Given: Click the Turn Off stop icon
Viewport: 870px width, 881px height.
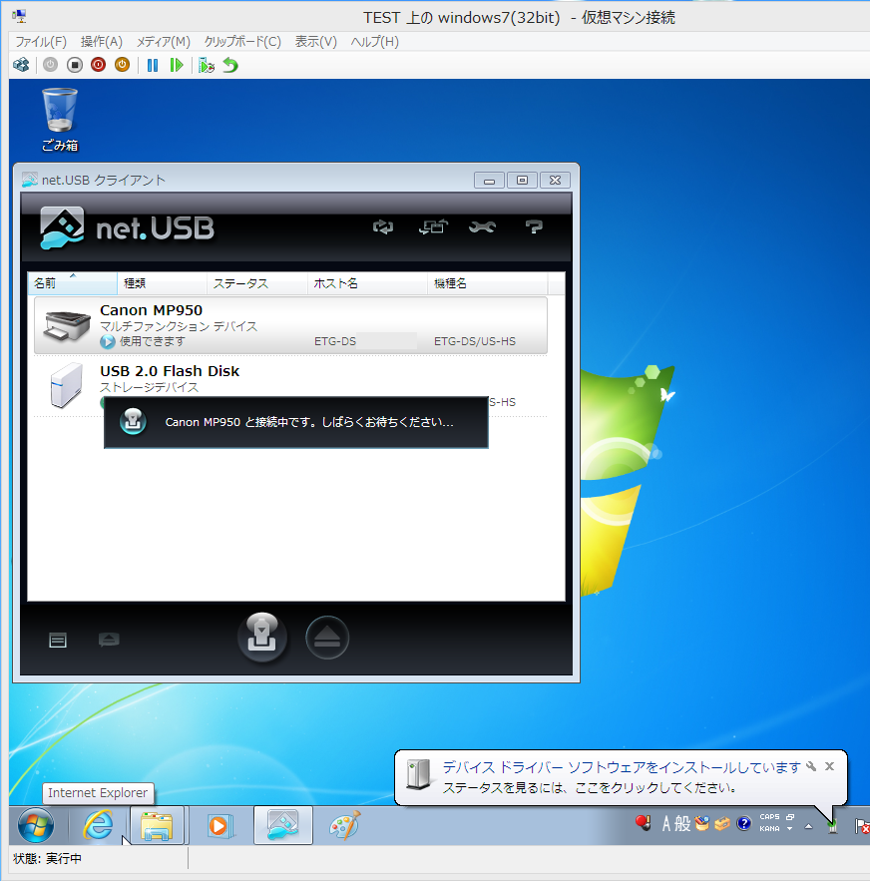Looking at the screenshot, I should [74, 65].
